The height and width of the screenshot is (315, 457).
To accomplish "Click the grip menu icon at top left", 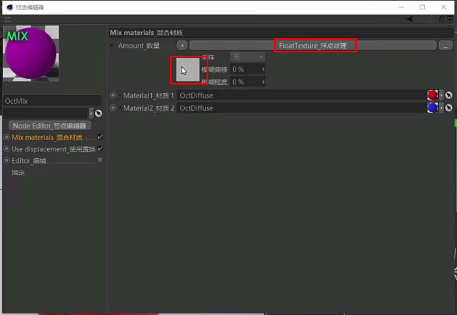I will pos(8,20).
